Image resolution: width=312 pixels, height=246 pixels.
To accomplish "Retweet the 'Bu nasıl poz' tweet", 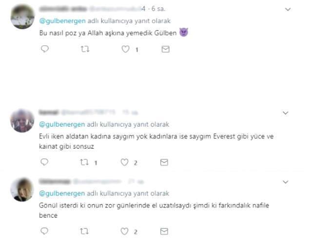I will pyautogui.click(x=85, y=49).
